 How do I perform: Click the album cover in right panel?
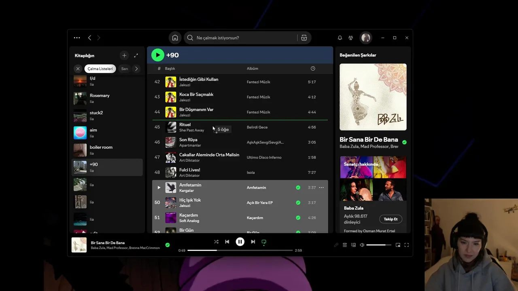(x=373, y=97)
